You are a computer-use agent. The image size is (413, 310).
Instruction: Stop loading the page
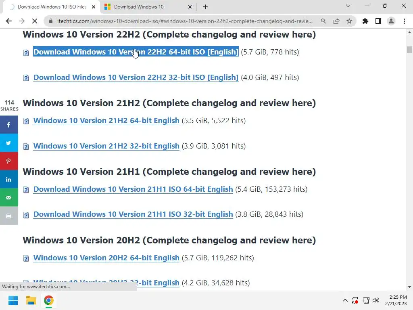tap(35, 21)
